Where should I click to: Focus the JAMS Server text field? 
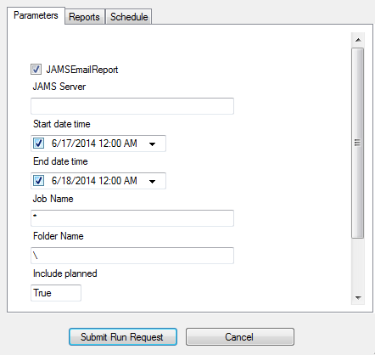pyautogui.click(x=132, y=106)
